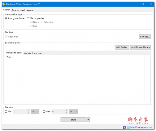Click the Max size value field
The height and width of the screenshot is (131, 156).
coord(59,111)
